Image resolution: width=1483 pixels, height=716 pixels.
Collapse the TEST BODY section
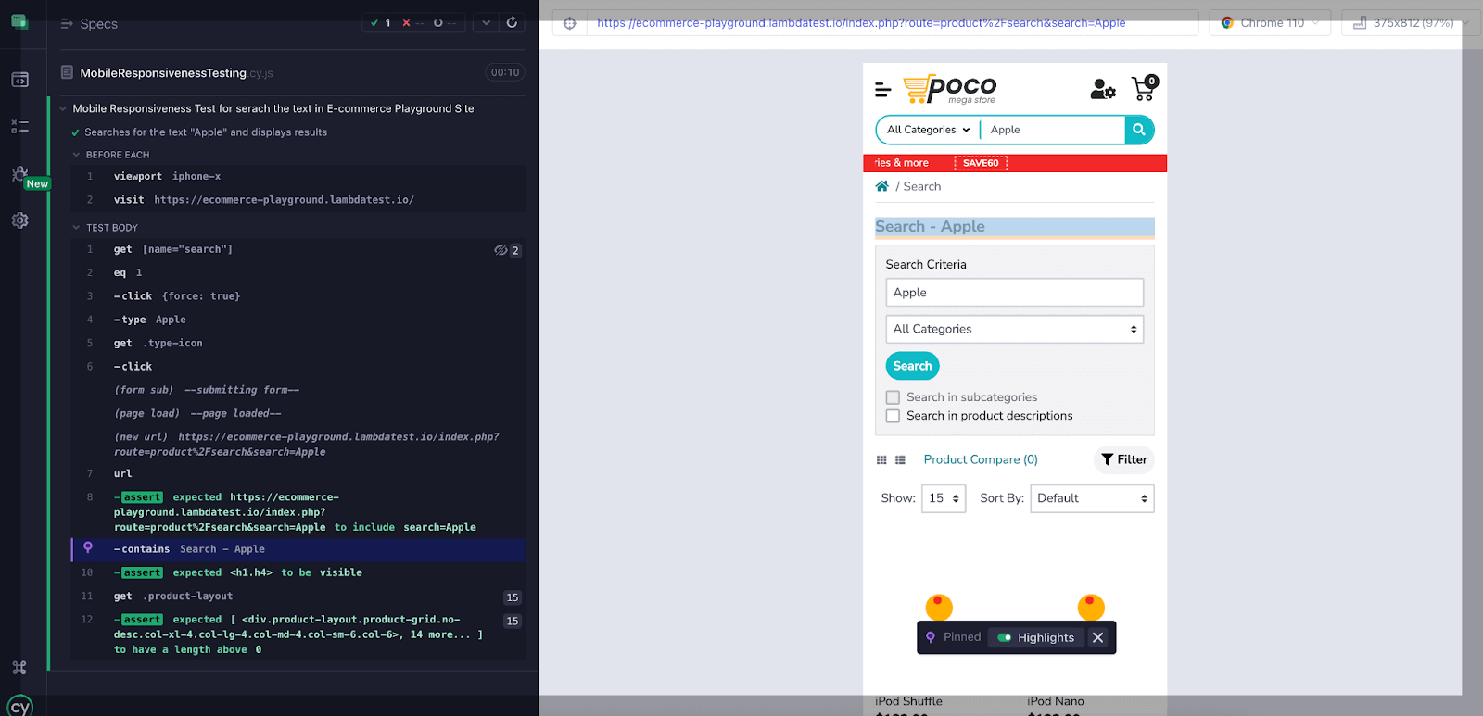pyautogui.click(x=106, y=227)
